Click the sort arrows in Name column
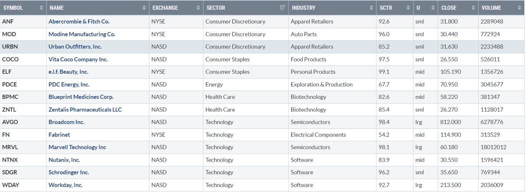The width and height of the screenshot is (526, 194). click(144, 8)
